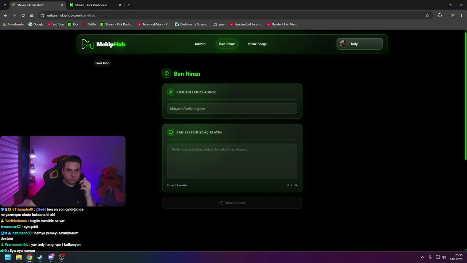Submit with the İtirazı Gönder button
This screenshot has height=263, width=467.
coord(232,203)
